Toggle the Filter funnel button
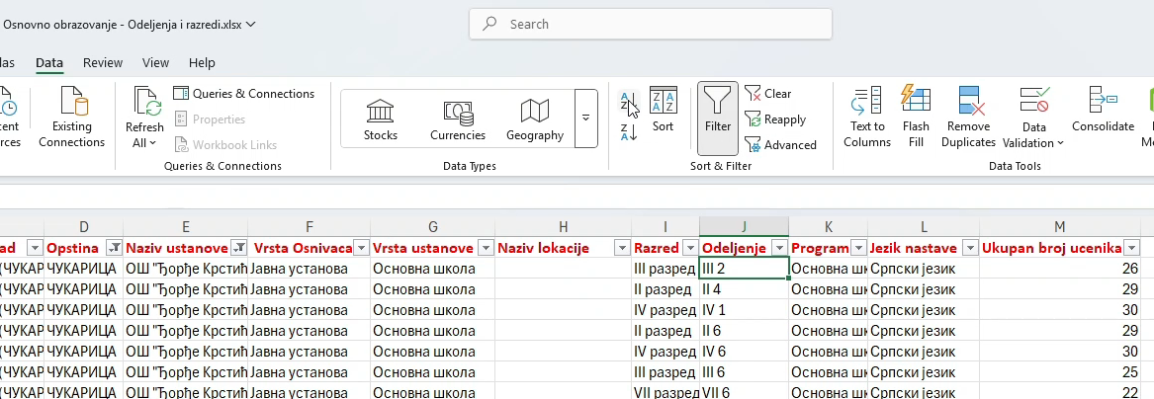This screenshot has width=1154, height=399. pyautogui.click(x=718, y=118)
